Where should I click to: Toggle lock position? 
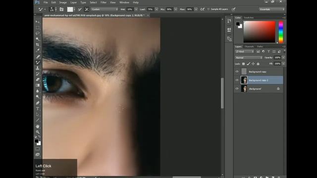(x=253, y=64)
